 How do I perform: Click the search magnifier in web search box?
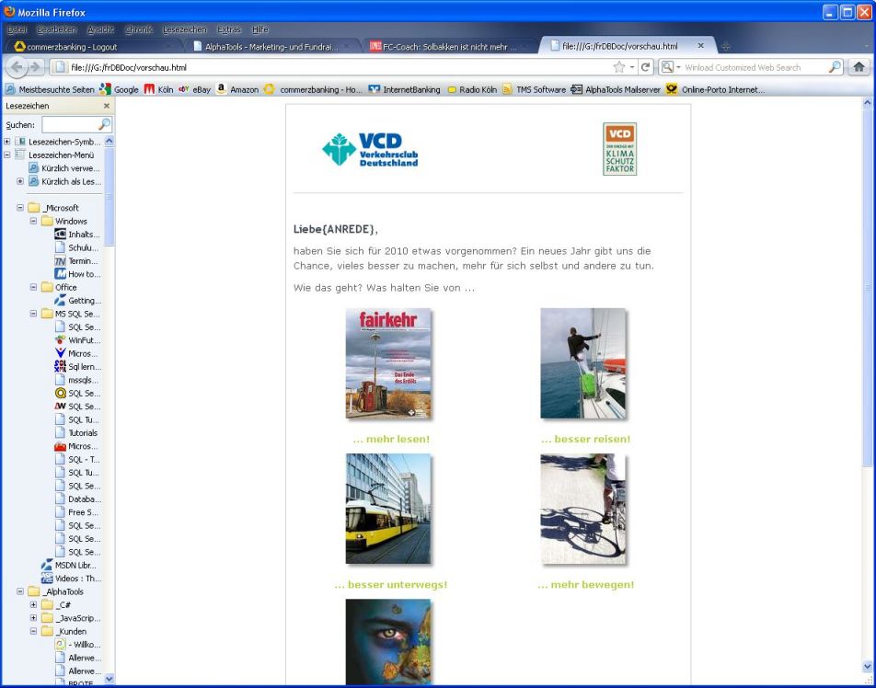pyautogui.click(x=835, y=67)
